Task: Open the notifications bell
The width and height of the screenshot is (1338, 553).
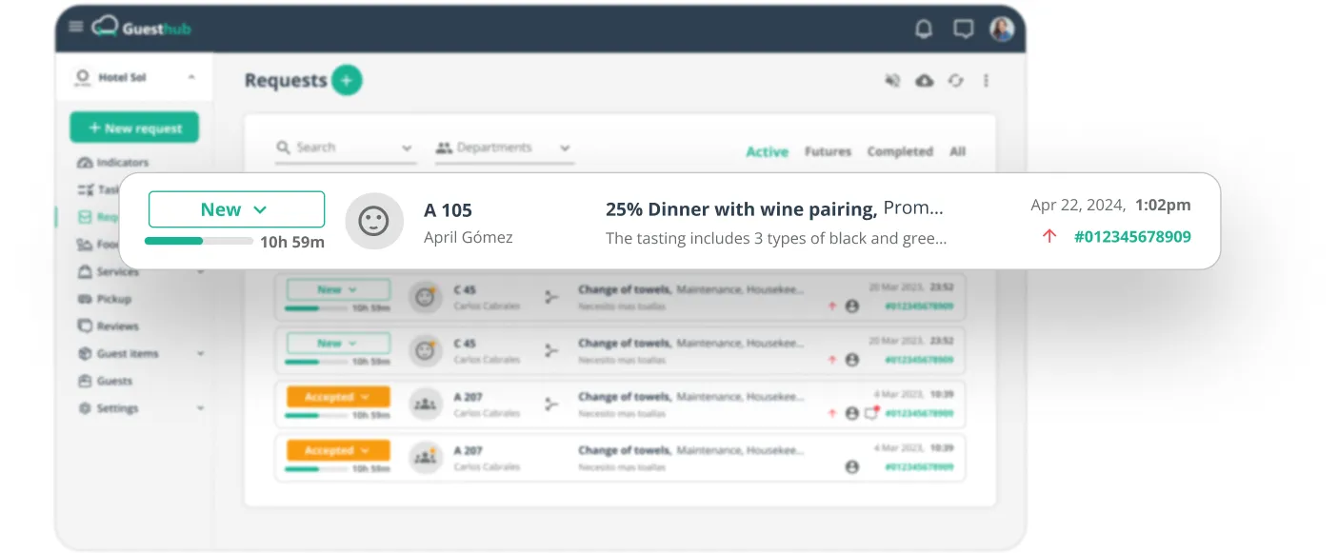Action: tap(923, 30)
